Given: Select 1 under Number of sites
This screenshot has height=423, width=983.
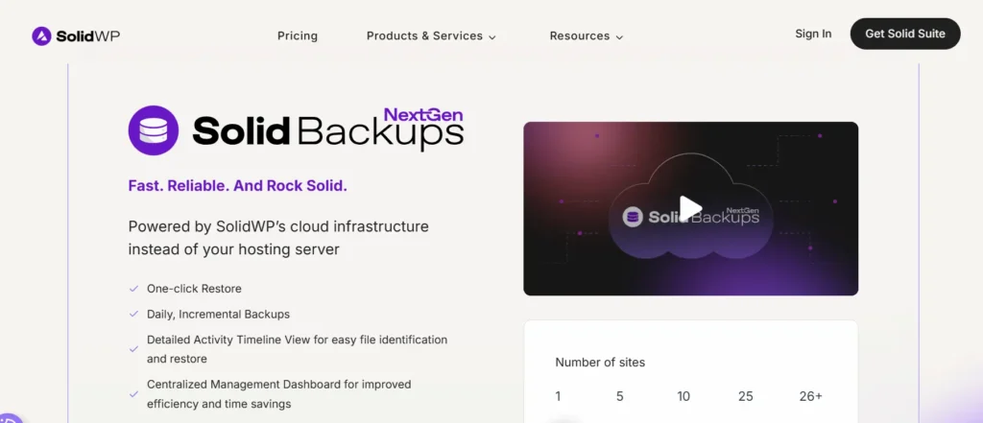Looking at the screenshot, I should (x=558, y=396).
